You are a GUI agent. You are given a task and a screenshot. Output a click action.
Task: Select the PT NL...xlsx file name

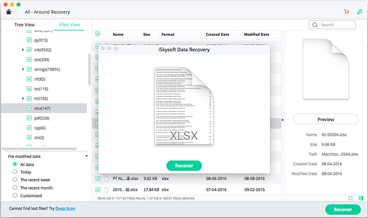click(125, 179)
